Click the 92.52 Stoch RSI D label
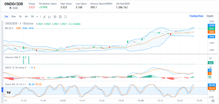This screenshot has width=219, height=104. point(212,88)
